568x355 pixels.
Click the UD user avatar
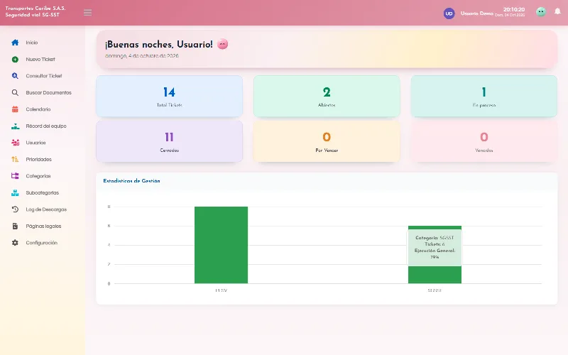pos(449,13)
